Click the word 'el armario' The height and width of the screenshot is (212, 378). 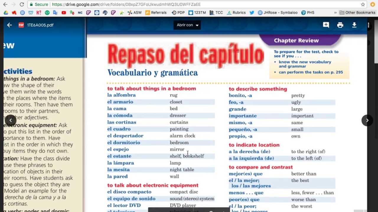pyautogui.click(x=120, y=102)
